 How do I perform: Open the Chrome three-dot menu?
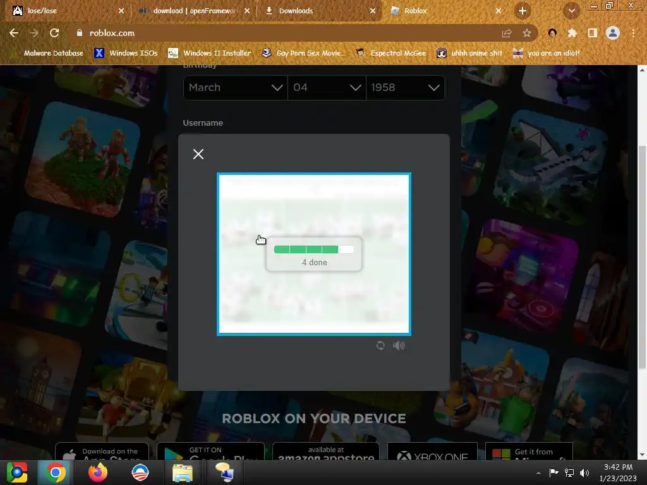click(633, 33)
